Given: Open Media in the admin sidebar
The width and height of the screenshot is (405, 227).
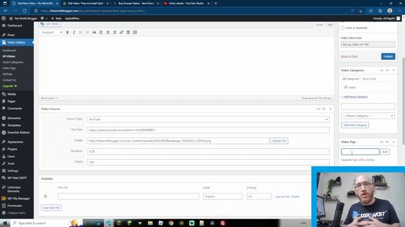Looking at the screenshot, I should tap(11, 94).
